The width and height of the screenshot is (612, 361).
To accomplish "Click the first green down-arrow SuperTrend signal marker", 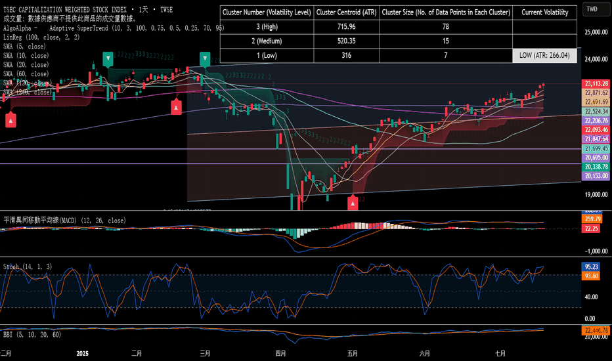I will [108, 59].
